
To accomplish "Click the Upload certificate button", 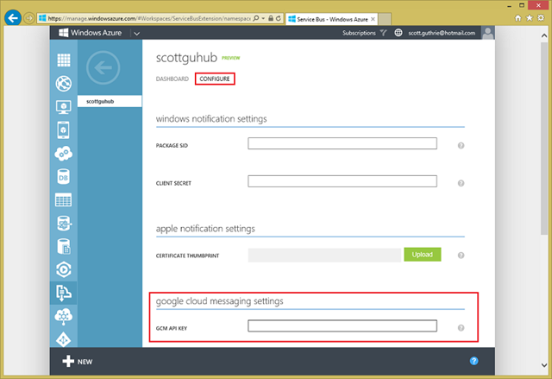I will (423, 255).
